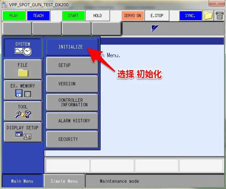Viewport: 226px width, 189px height.
Task: Open VERSION submenu item
Action: [72, 84]
